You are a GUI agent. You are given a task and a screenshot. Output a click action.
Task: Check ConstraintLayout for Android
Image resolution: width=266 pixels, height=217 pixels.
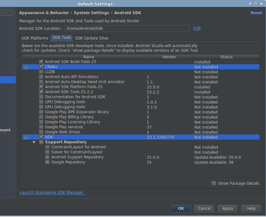48,147
